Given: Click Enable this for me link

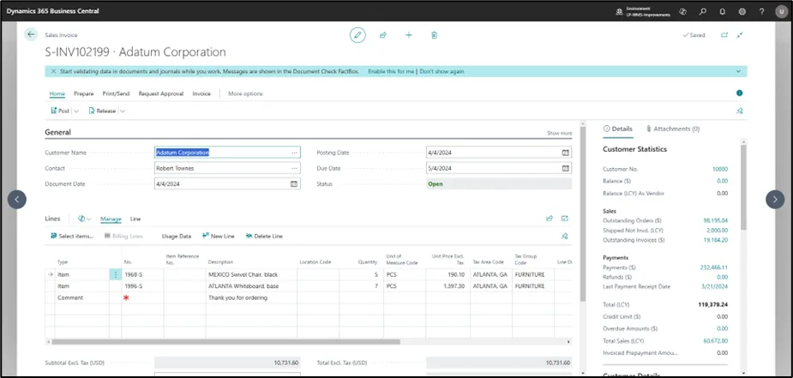Looking at the screenshot, I should point(391,72).
